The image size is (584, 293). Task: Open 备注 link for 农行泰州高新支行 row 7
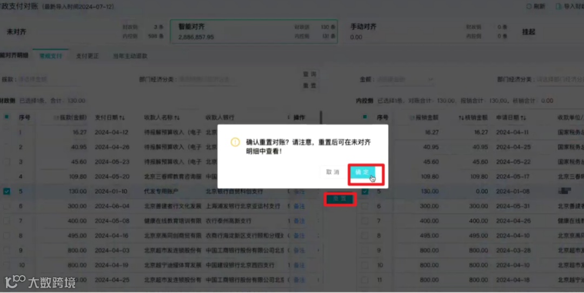pos(299,221)
